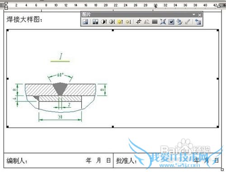Click the middle-left picture sizing handle
Viewport: 226px width, 172px height.
[7, 79]
